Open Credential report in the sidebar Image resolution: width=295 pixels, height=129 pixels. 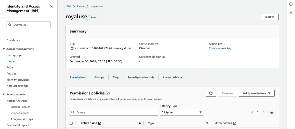click(18, 125)
